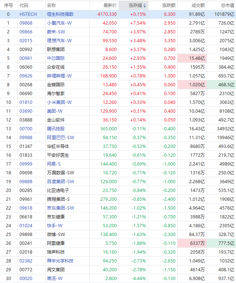Click market cap 34932亿

225,129
